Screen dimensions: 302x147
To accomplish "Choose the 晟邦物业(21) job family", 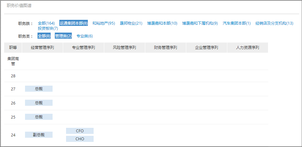I will [131, 23].
